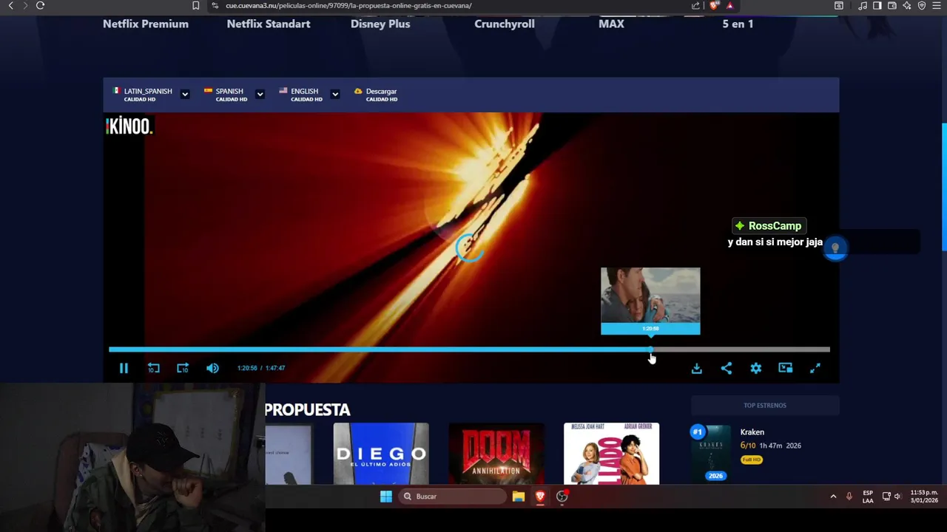947x532 pixels.
Task: Open the tray network icon
Action: pyautogui.click(x=886, y=497)
